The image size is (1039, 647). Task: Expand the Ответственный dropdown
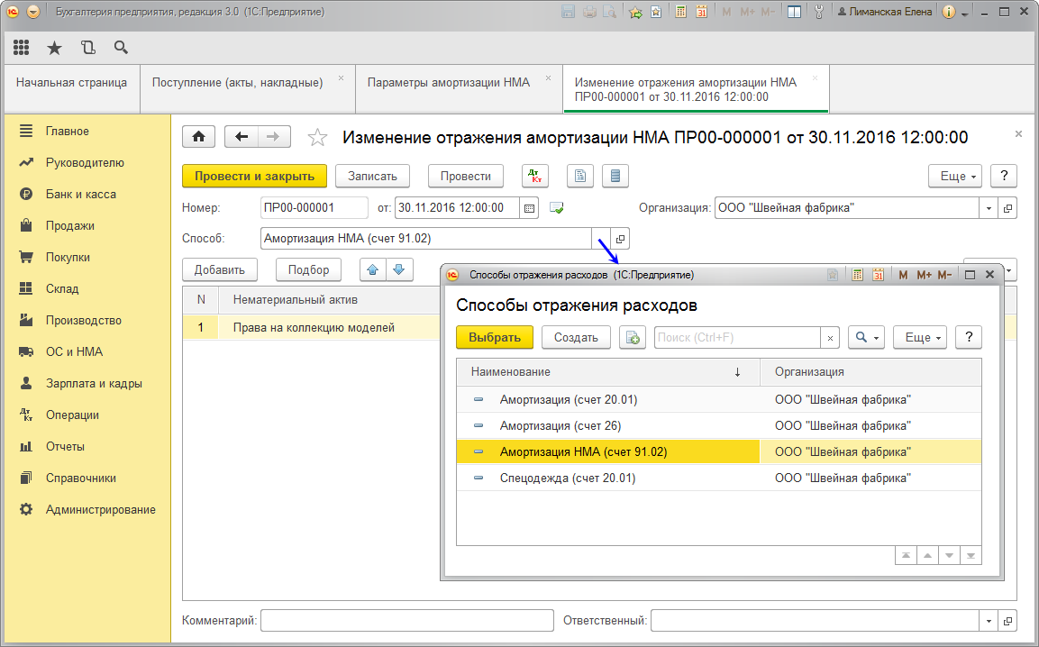(x=989, y=621)
